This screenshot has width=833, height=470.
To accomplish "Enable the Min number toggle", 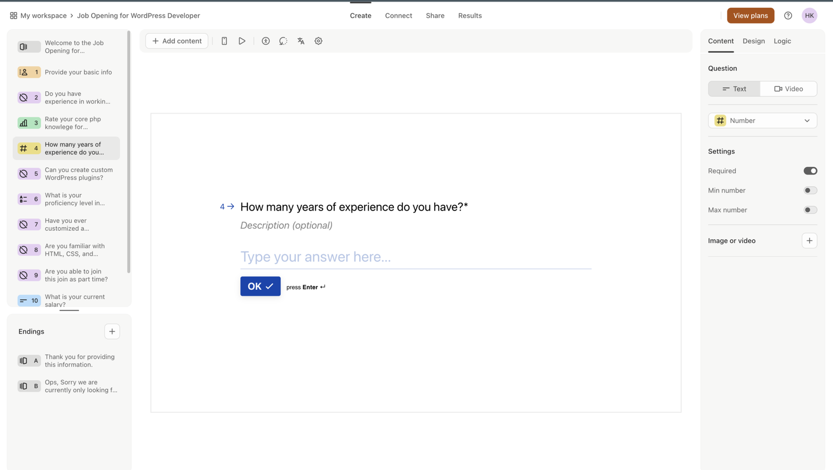I will pyautogui.click(x=810, y=190).
